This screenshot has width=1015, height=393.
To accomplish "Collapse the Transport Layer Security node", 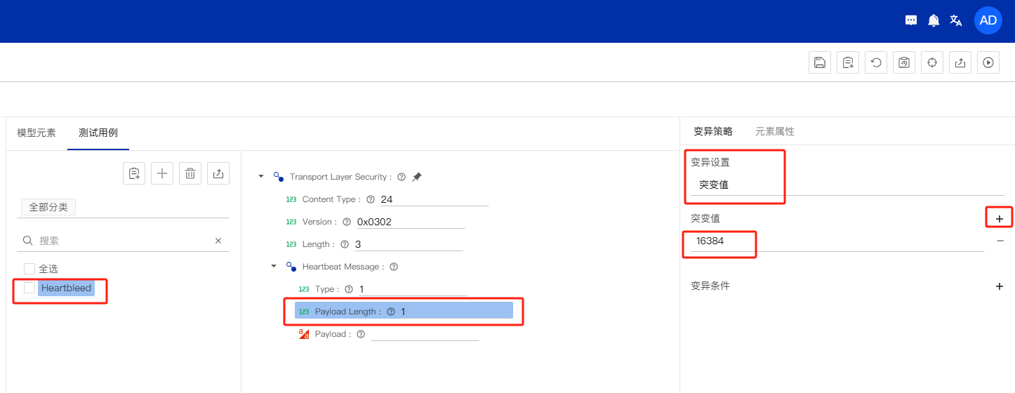I will (x=262, y=177).
